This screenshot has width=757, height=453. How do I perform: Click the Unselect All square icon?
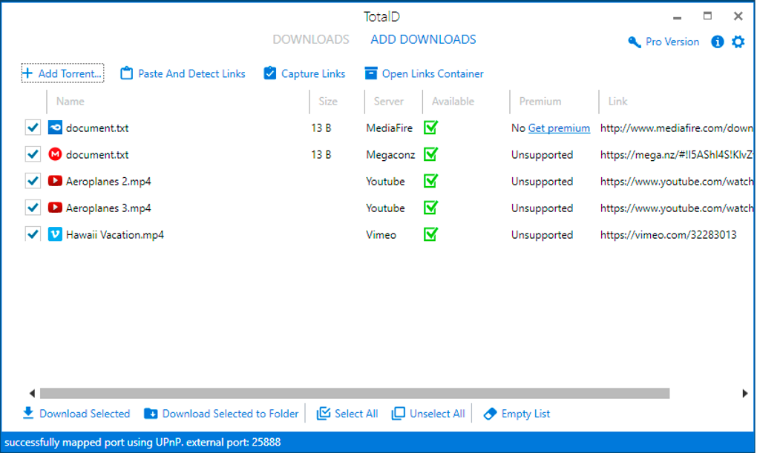click(399, 414)
